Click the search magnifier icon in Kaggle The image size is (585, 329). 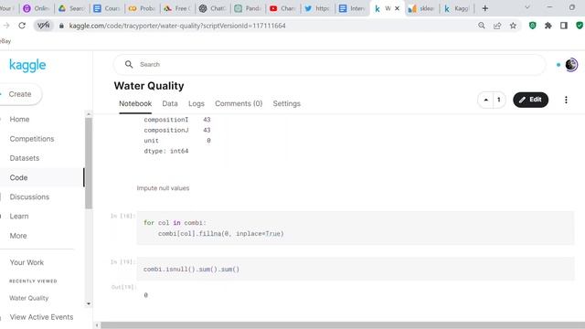point(129,65)
